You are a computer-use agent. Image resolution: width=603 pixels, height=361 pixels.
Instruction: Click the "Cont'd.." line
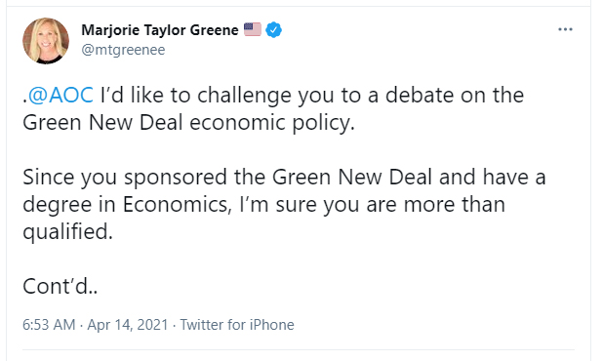[x=60, y=287]
